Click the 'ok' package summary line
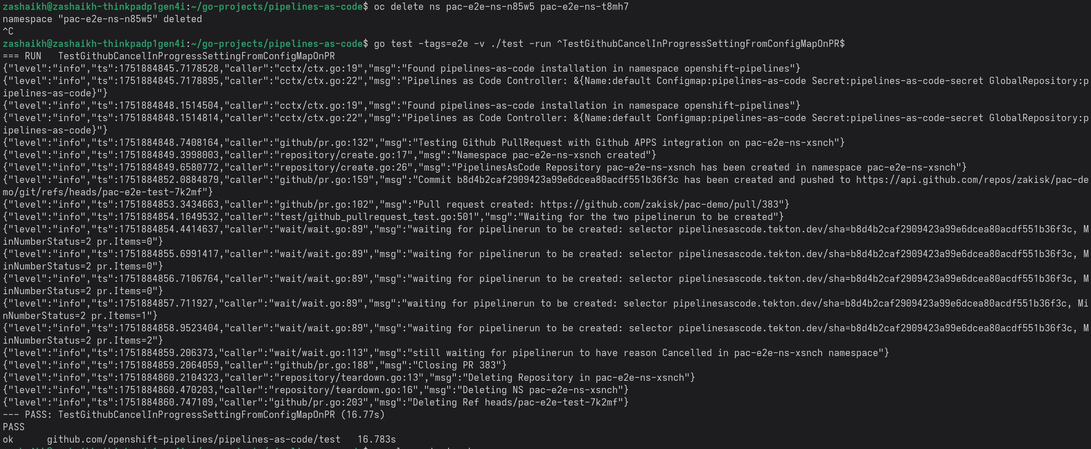 click(199, 440)
